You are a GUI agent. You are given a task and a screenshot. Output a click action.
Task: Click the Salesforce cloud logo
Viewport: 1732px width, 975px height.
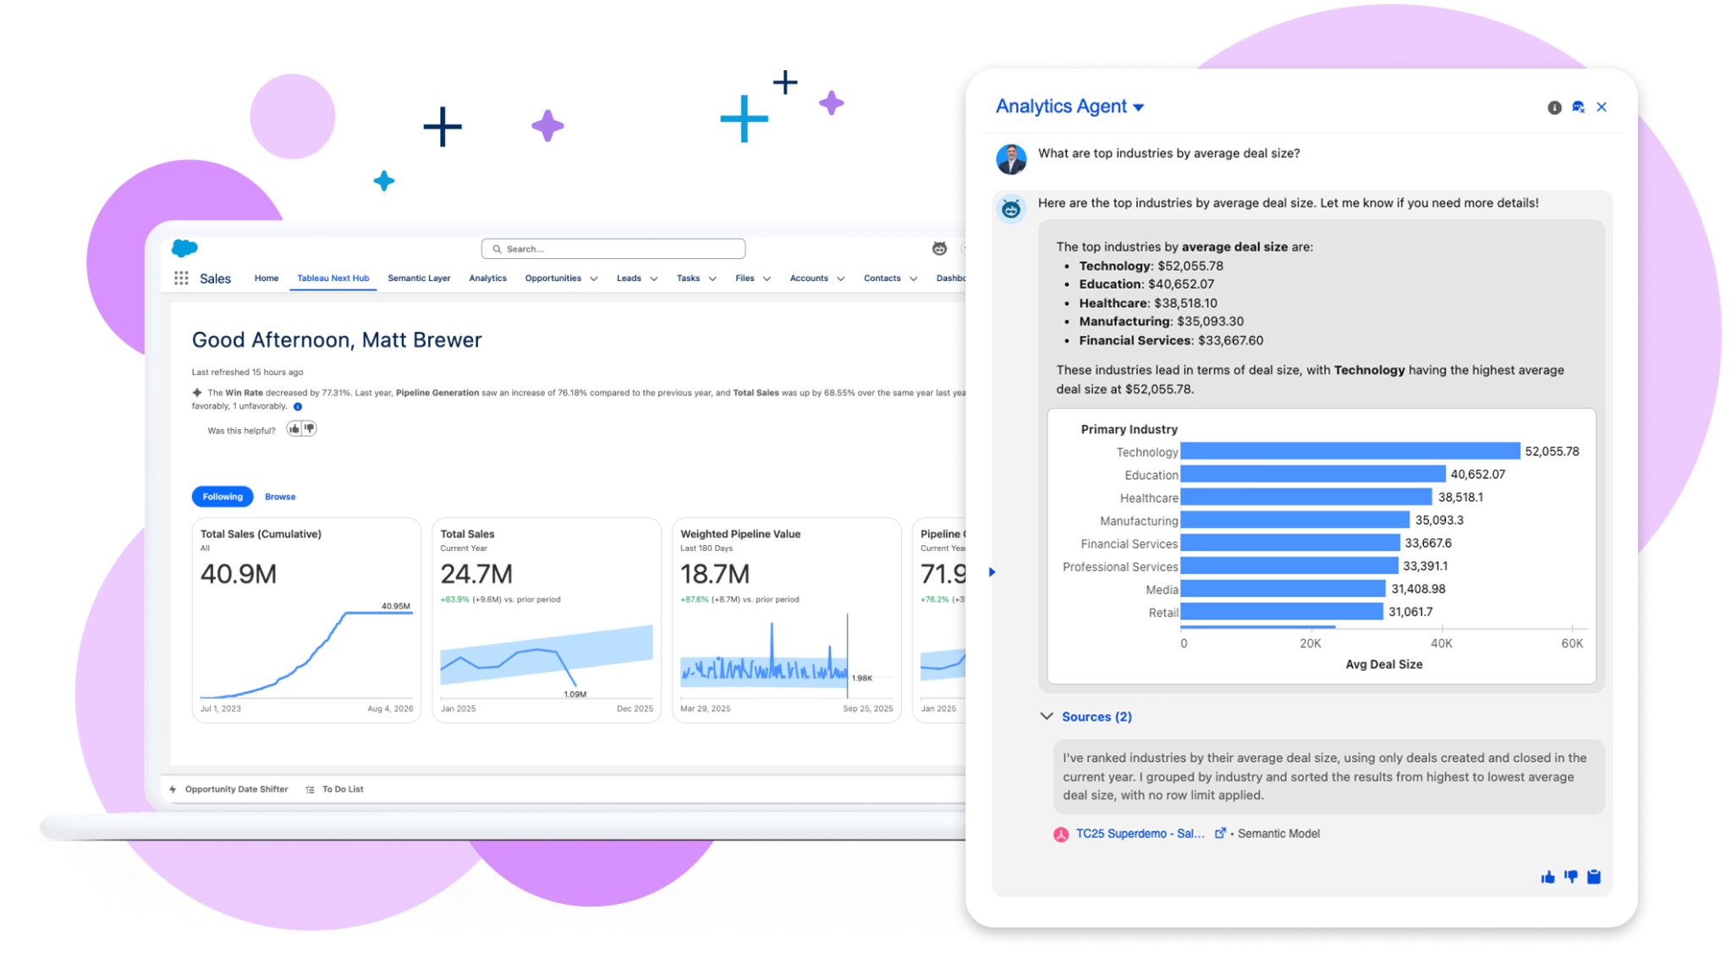pos(184,248)
